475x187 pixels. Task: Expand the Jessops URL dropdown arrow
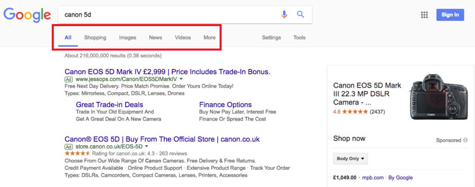(x=181, y=79)
